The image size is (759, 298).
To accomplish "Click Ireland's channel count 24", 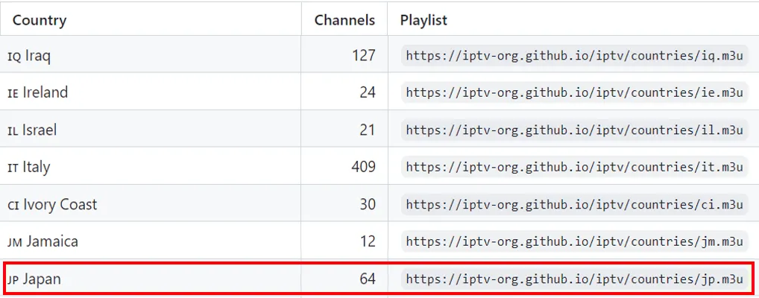I will pos(368,92).
